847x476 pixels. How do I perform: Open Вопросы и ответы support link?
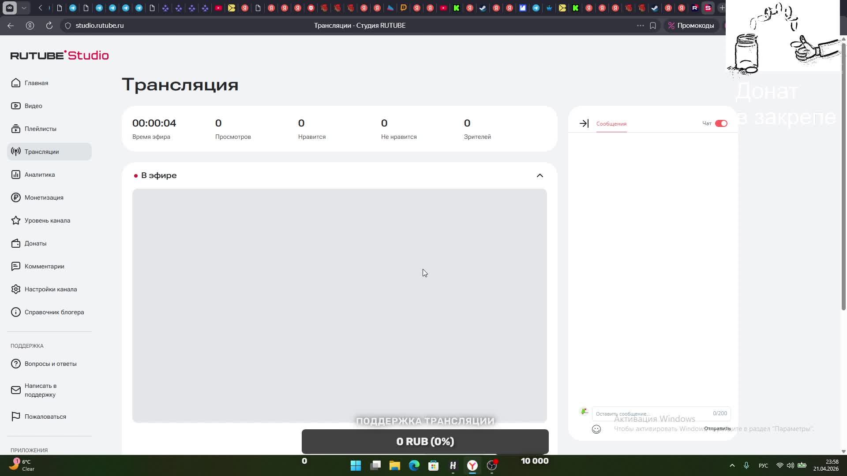coord(50,364)
